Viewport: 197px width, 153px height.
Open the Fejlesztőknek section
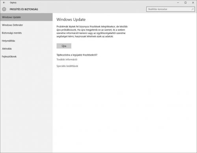tap(26, 56)
